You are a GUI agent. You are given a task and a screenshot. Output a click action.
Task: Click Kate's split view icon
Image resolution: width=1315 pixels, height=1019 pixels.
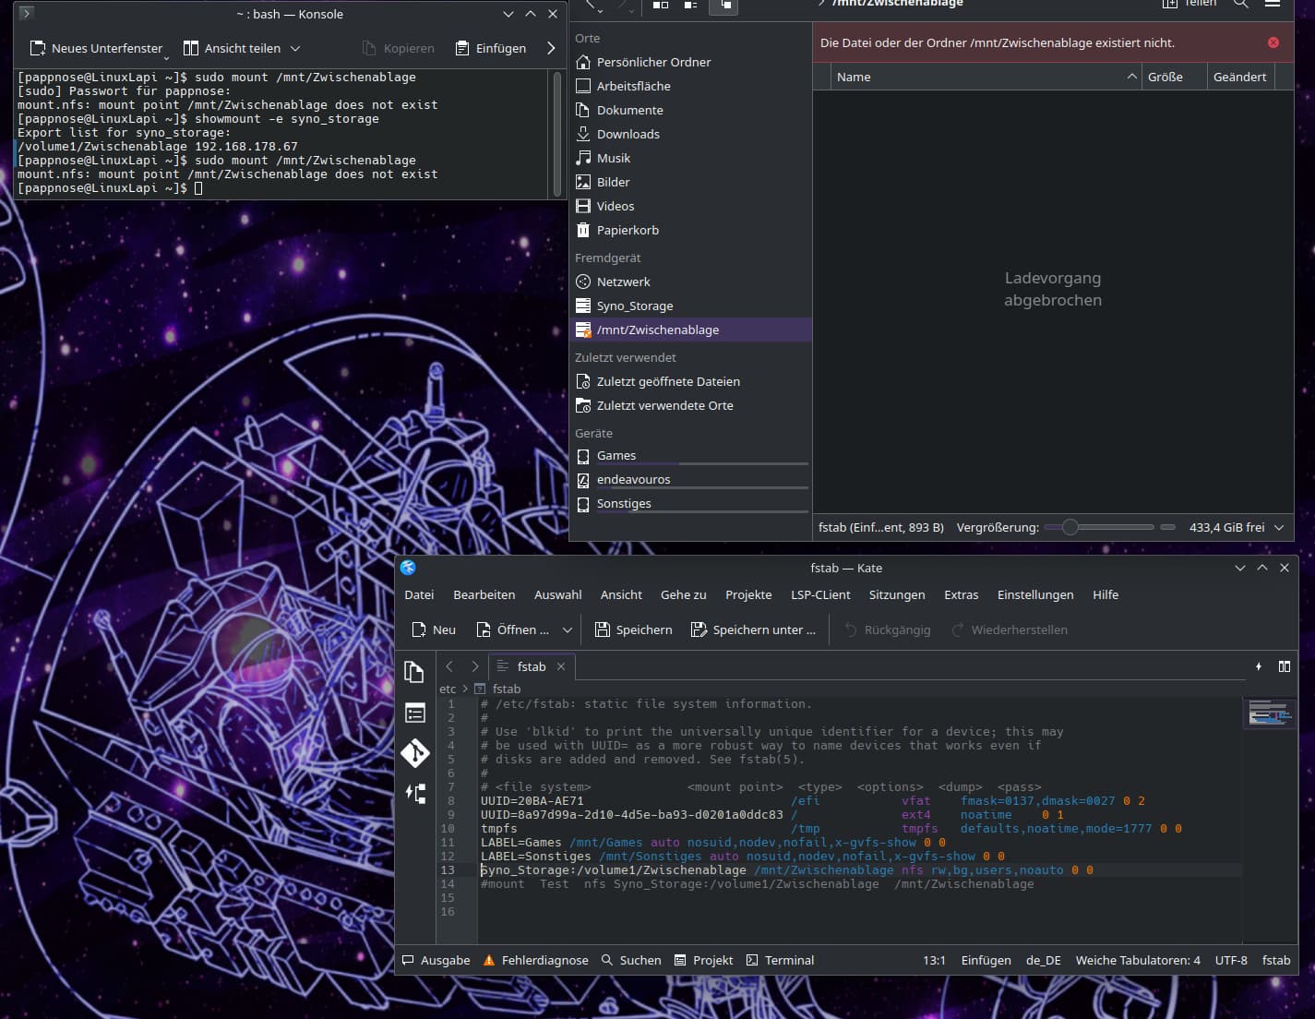[x=1285, y=666]
